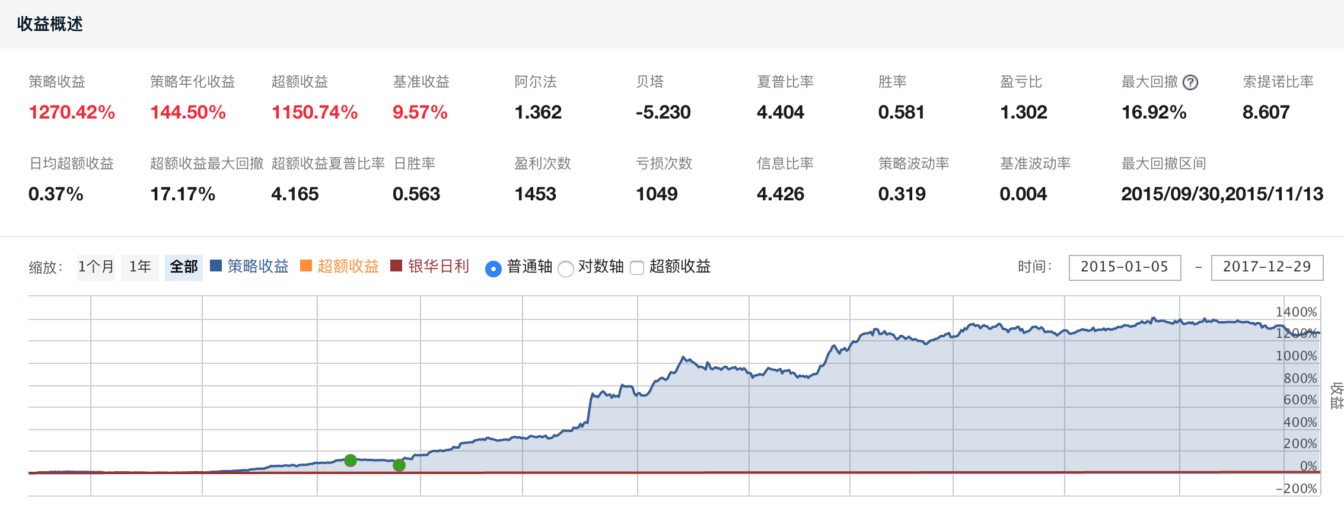This screenshot has height=518, width=1344.
Task: Zoom chart to 1年
Action: pyautogui.click(x=140, y=267)
